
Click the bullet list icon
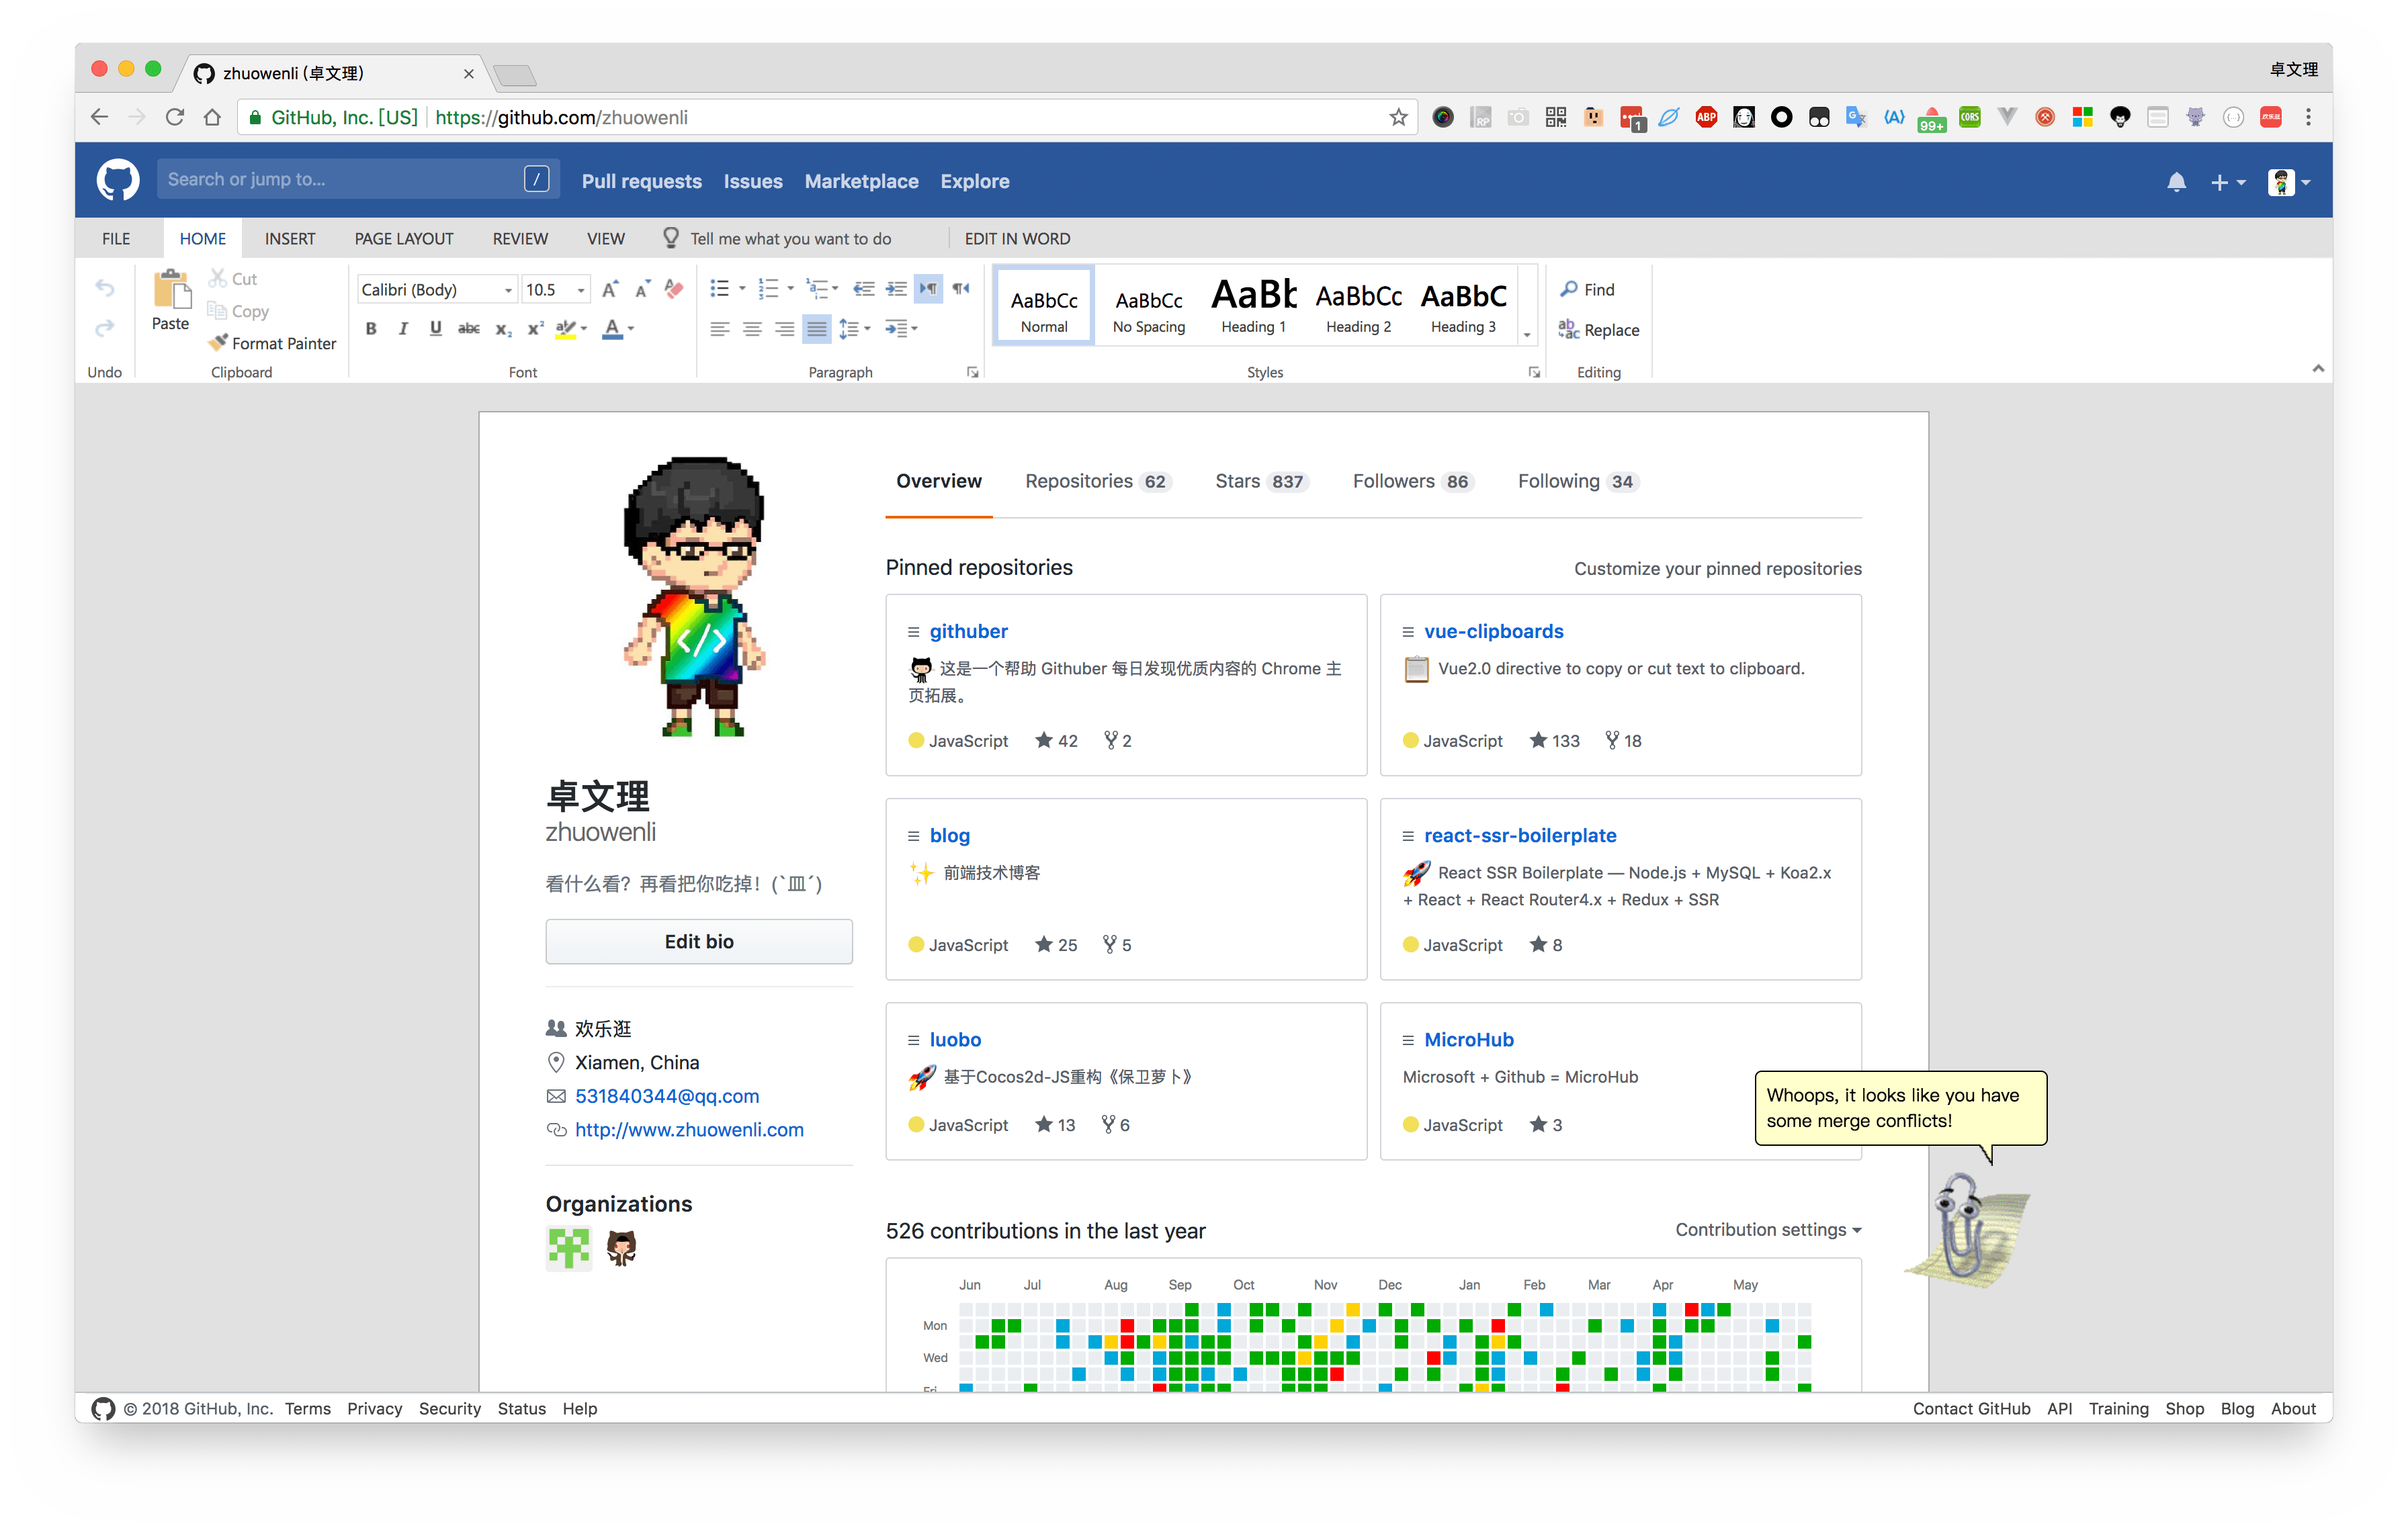tap(719, 289)
